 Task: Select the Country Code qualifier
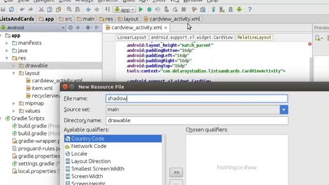pos(113,139)
